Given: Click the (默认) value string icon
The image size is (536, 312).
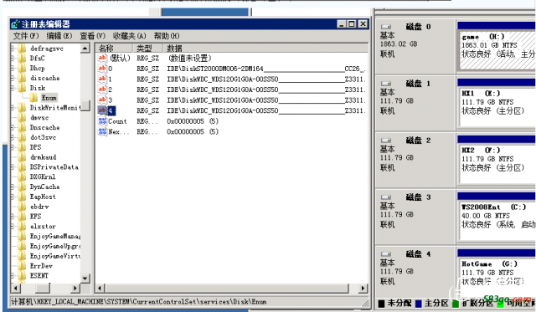Looking at the screenshot, I should [x=102, y=58].
